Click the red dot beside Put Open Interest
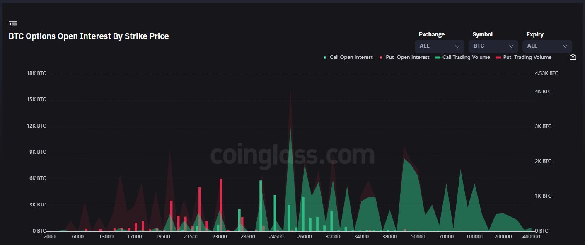This screenshot has width=585, height=245. tap(381, 58)
